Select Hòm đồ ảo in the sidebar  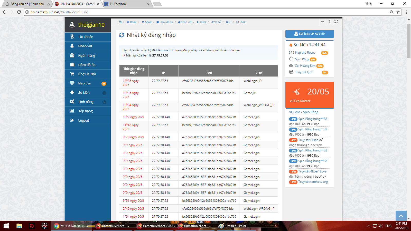[x=87, y=65]
